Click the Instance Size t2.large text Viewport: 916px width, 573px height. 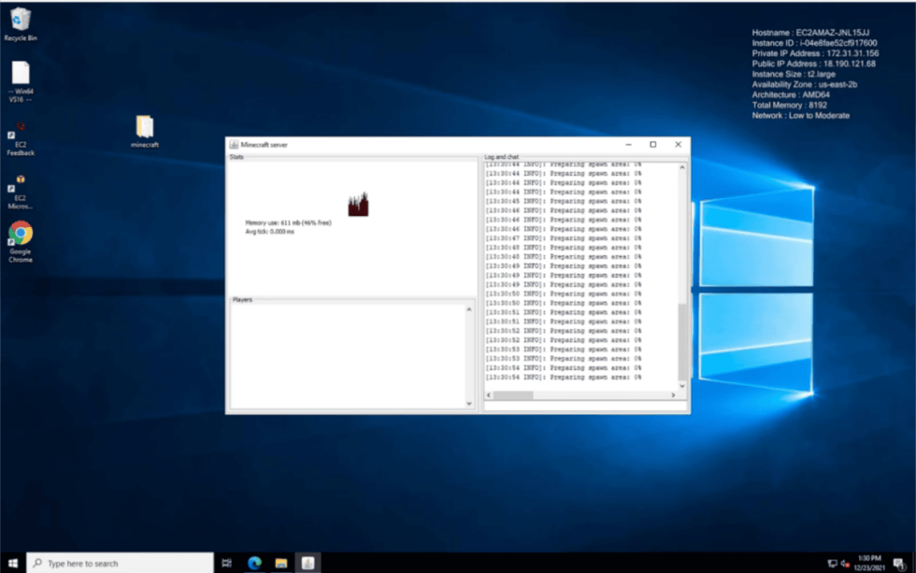coord(794,74)
